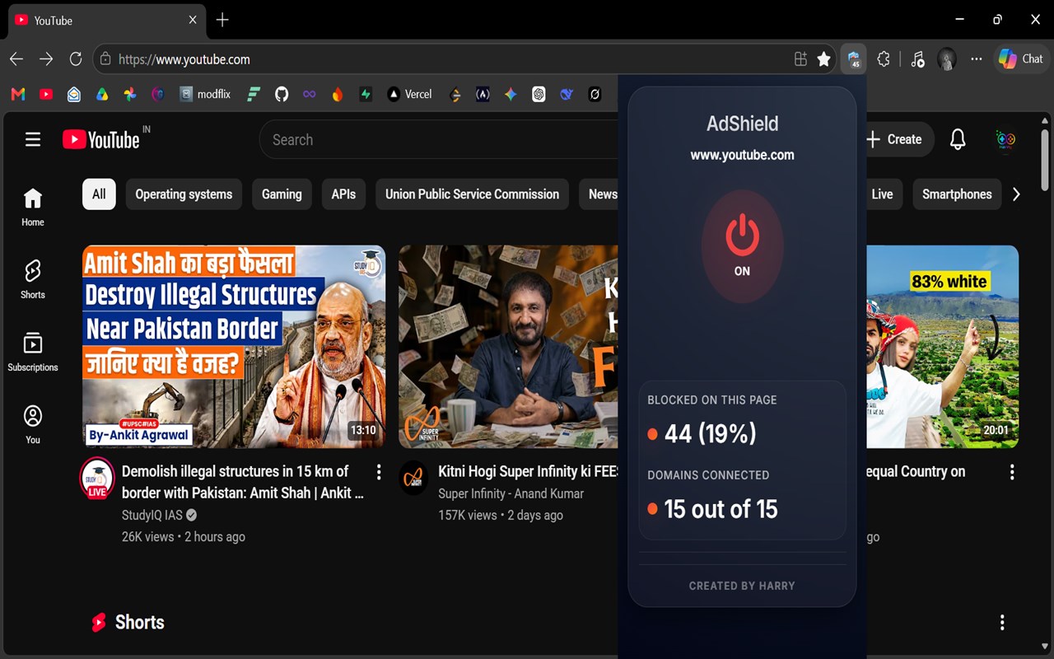Image resolution: width=1054 pixels, height=659 pixels.
Task: Go forward to the next page
Action: (46, 59)
